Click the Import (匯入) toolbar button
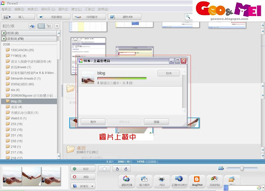This screenshot has width=265, height=191. (x=18, y=17)
